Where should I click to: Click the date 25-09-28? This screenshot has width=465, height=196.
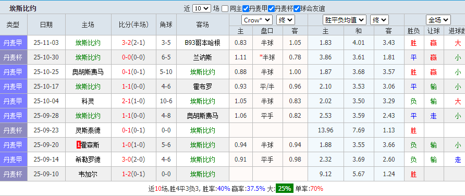coord(46,116)
